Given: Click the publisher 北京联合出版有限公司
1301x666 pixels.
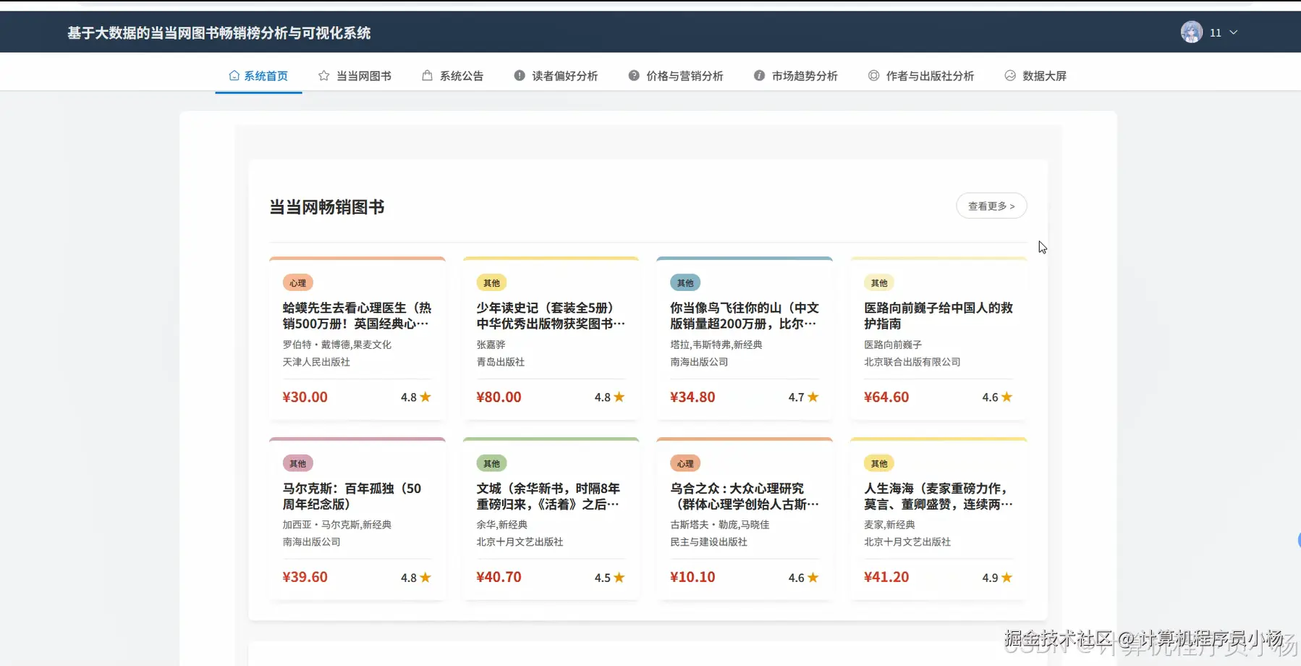Looking at the screenshot, I should click(x=912, y=362).
